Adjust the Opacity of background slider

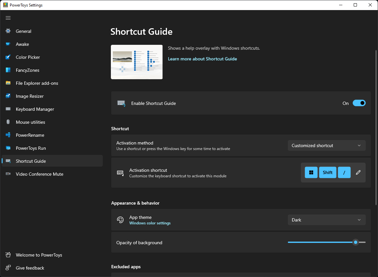click(x=355, y=242)
